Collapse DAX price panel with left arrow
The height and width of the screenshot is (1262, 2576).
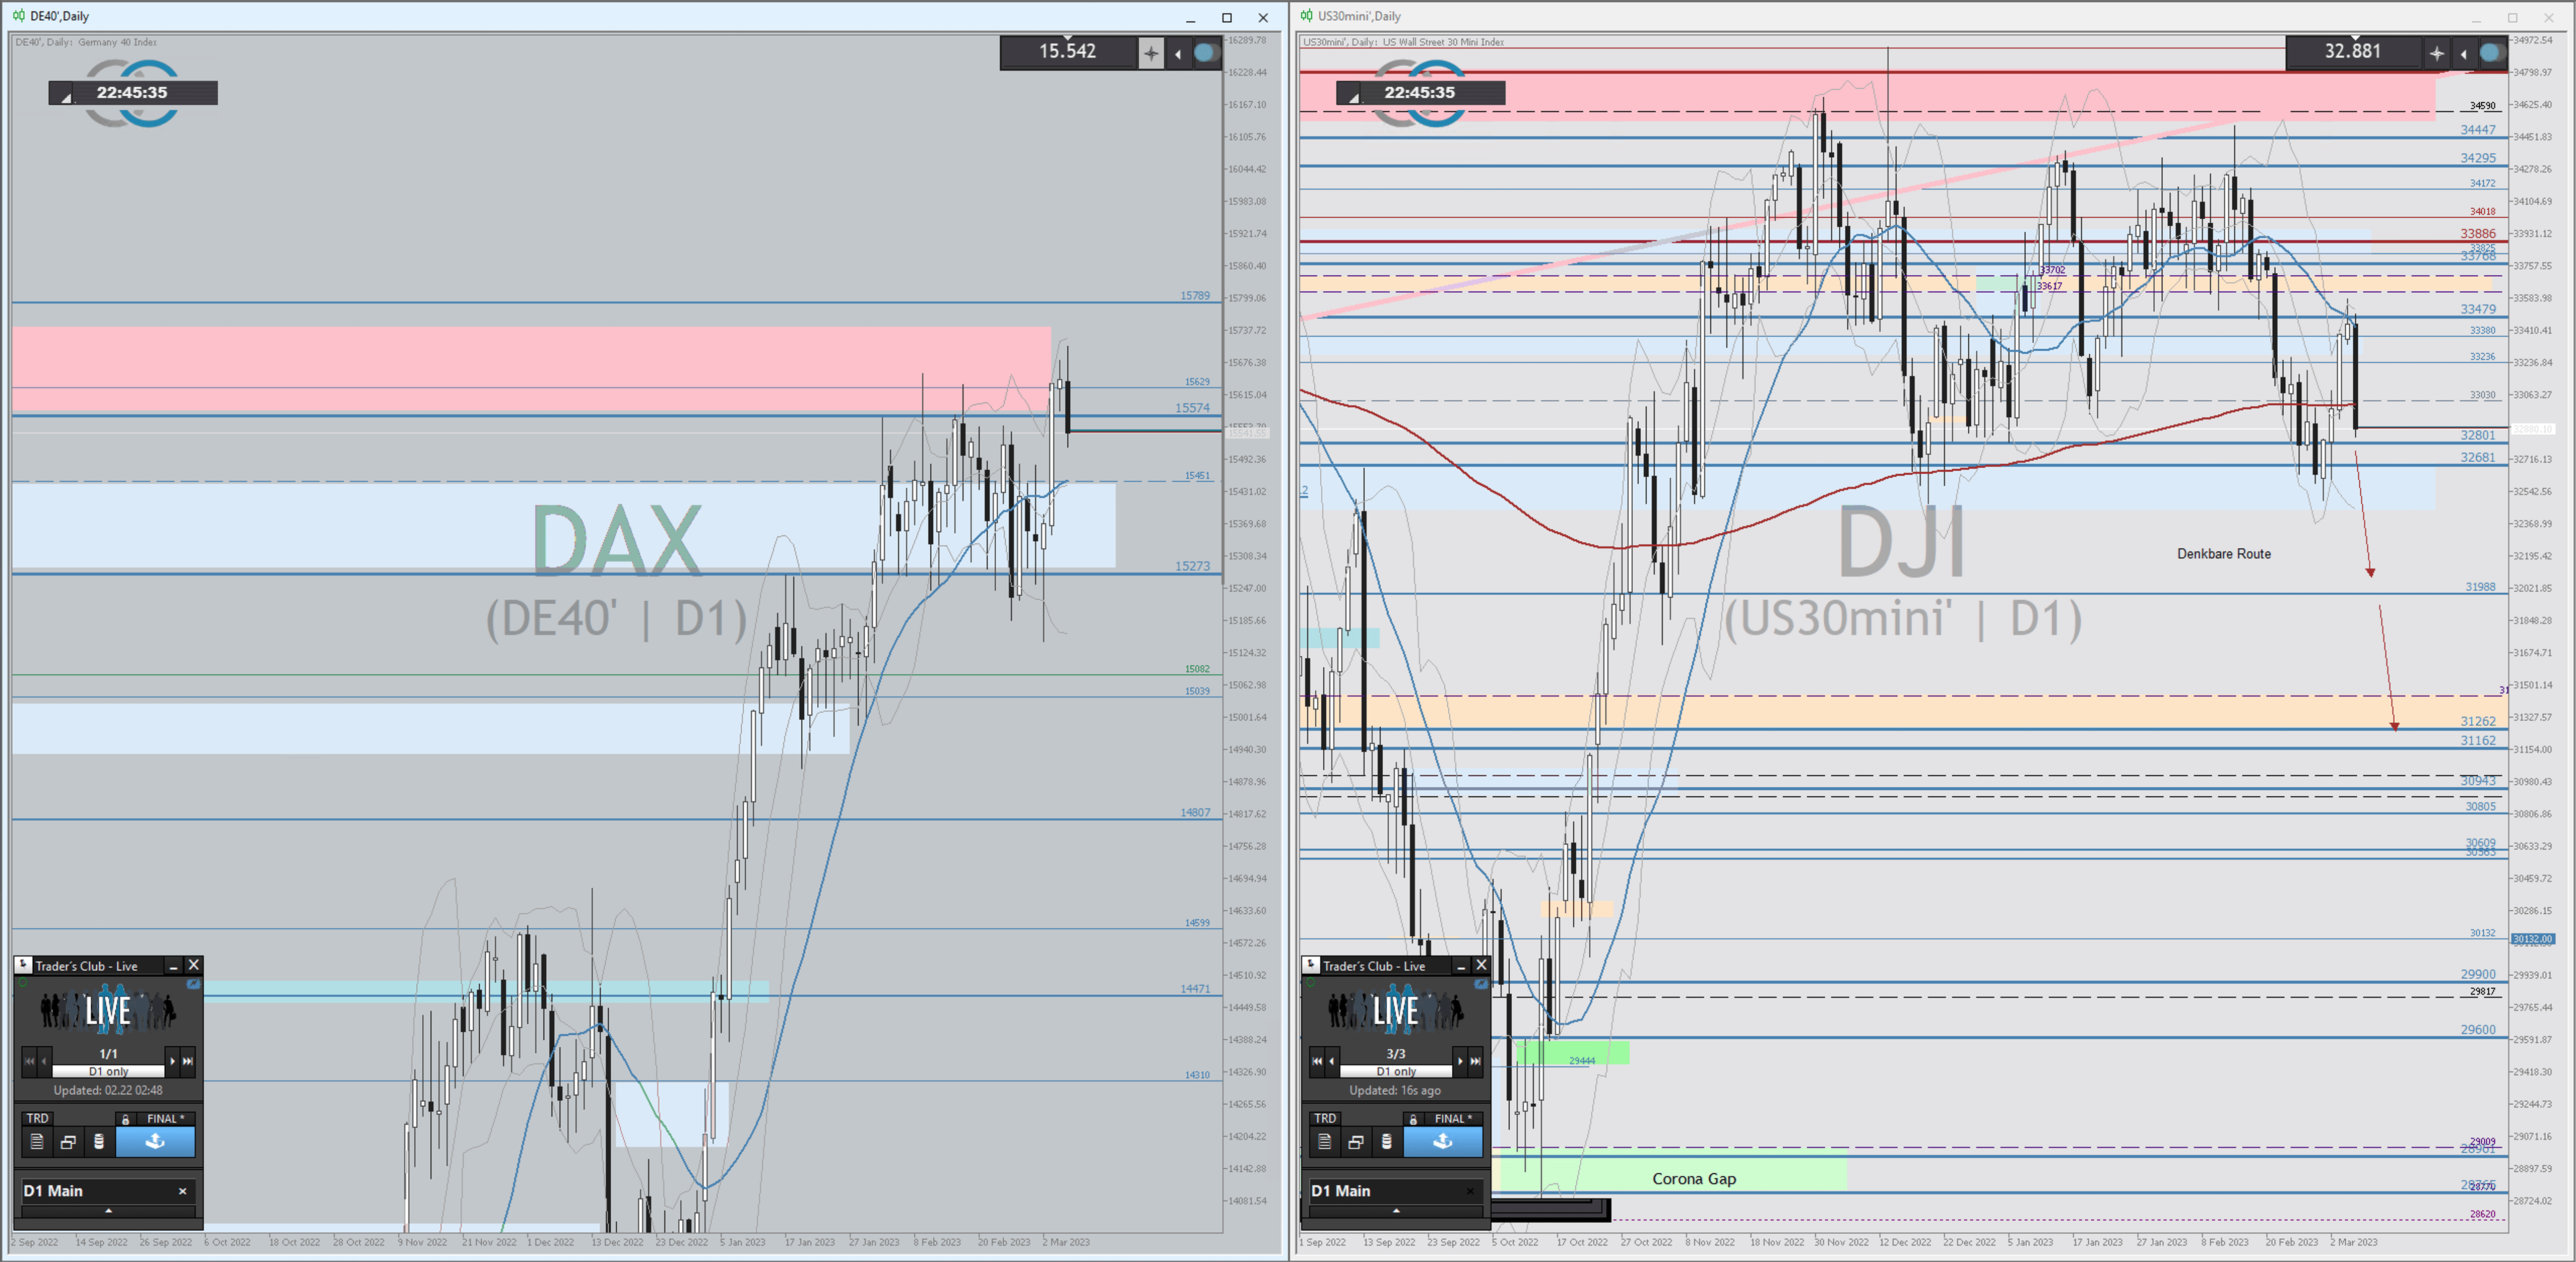pyautogui.click(x=1178, y=53)
